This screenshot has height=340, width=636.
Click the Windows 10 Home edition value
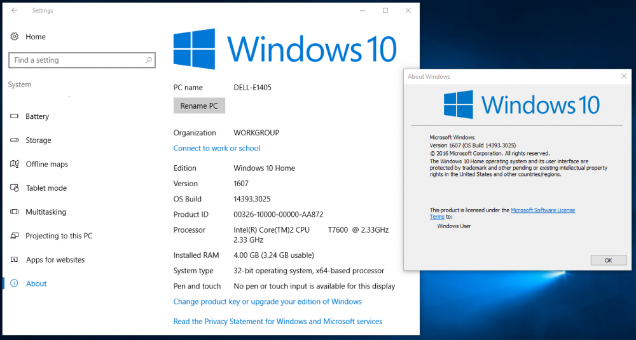pyautogui.click(x=264, y=168)
